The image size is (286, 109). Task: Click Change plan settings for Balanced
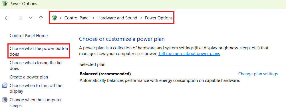coord(258,74)
